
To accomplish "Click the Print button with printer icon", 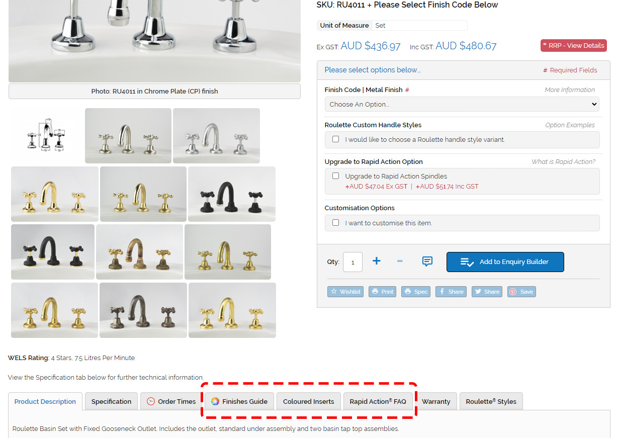I will click(382, 292).
